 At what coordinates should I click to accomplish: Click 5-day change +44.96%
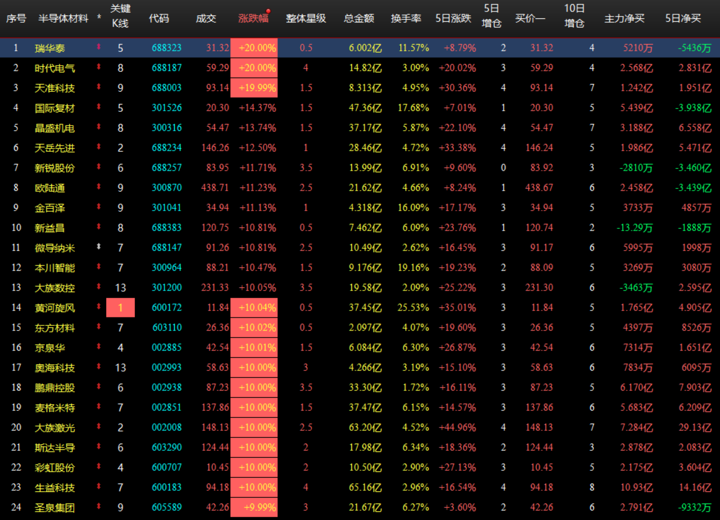click(x=457, y=428)
